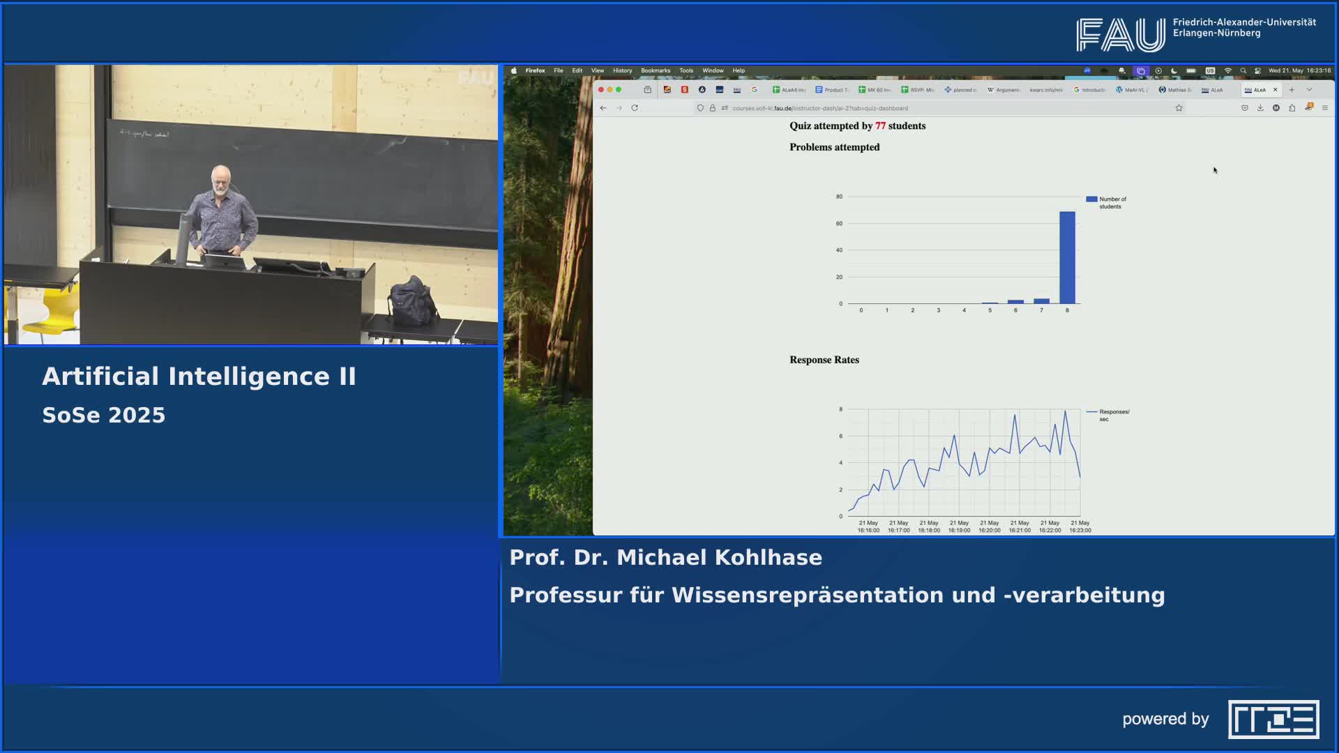The height and width of the screenshot is (753, 1339).
Task: Expand the list all tabs dropdown
Action: coord(1309,90)
